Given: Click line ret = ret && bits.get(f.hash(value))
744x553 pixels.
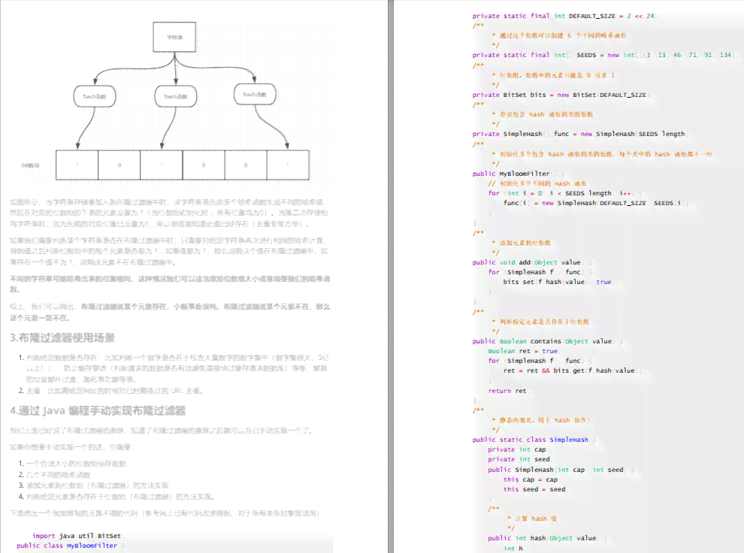Looking at the screenshot, I should [x=573, y=370].
